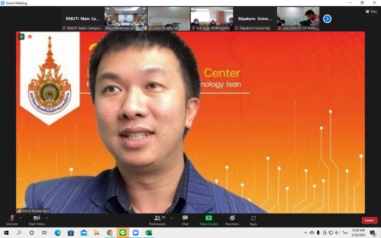Open the Chat panel

(185, 220)
